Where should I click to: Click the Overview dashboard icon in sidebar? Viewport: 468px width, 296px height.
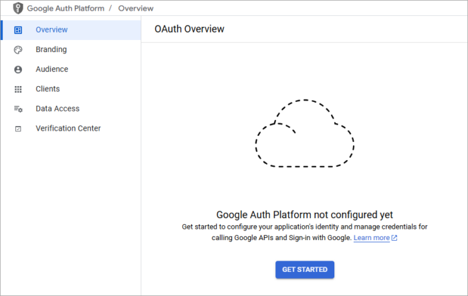point(18,30)
